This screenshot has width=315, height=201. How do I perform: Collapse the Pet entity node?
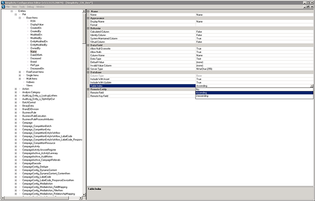[x=16, y=14]
